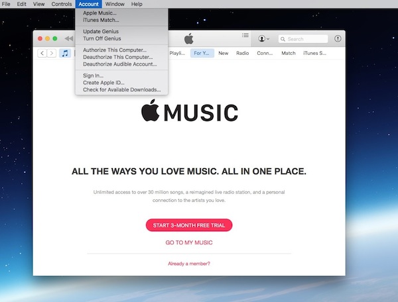
Task: Switch to the Connect tab
Action: [x=265, y=53]
